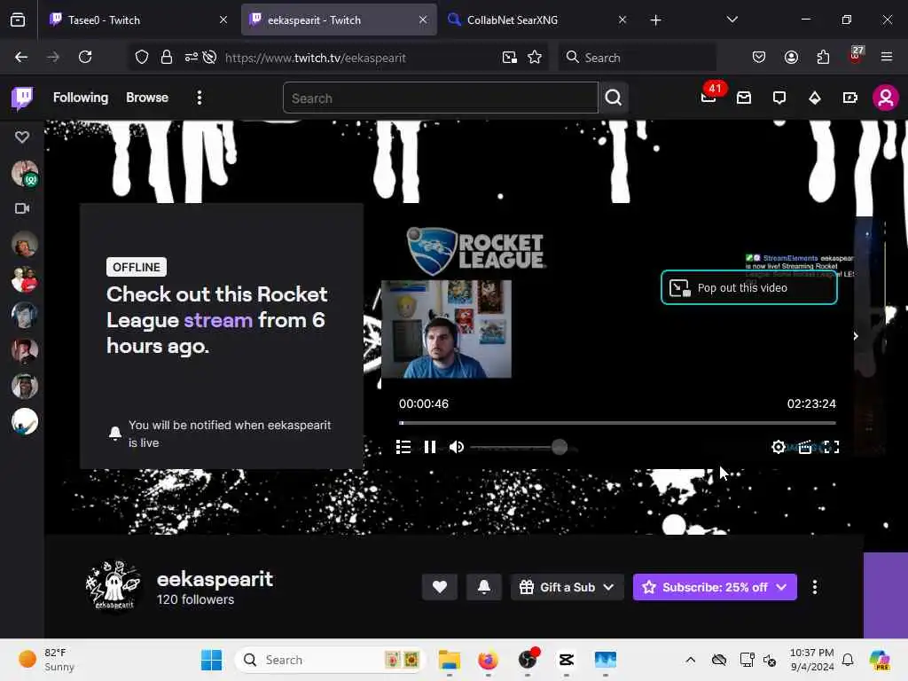Viewport: 908px width, 681px height.
Task: Expand the list all tabs chevron
Action: click(x=732, y=20)
